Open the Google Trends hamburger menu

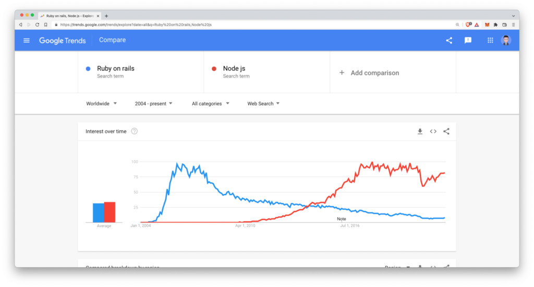click(x=27, y=40)
